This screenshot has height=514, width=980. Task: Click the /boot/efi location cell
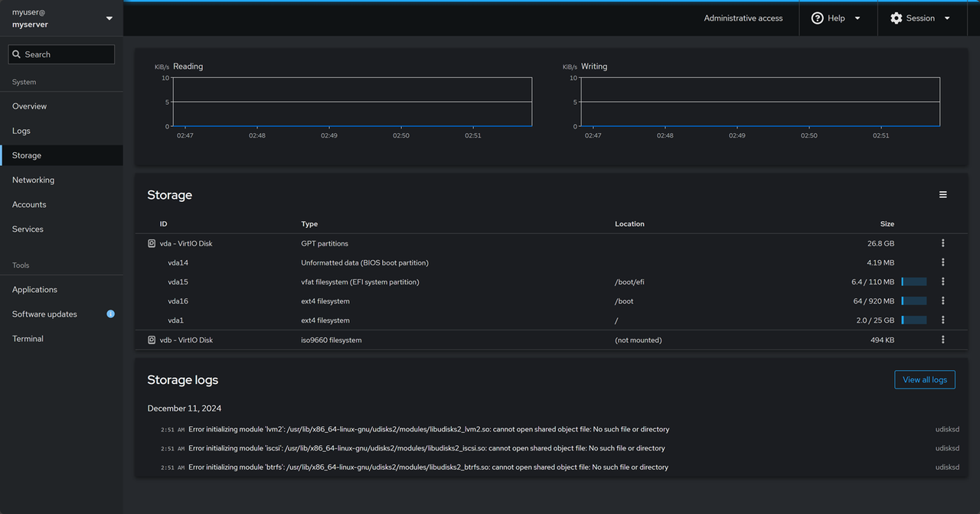click(629, 281)
